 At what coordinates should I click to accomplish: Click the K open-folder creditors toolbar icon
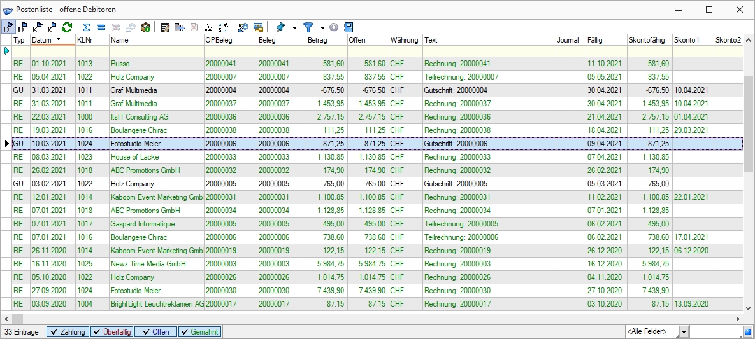38,27
